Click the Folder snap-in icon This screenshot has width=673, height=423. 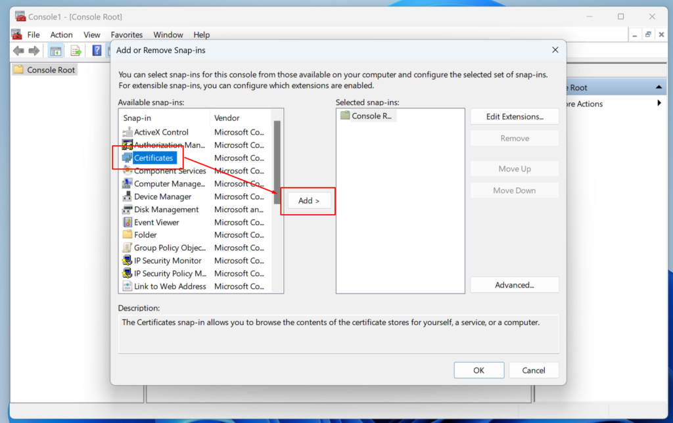coord(127,234)
